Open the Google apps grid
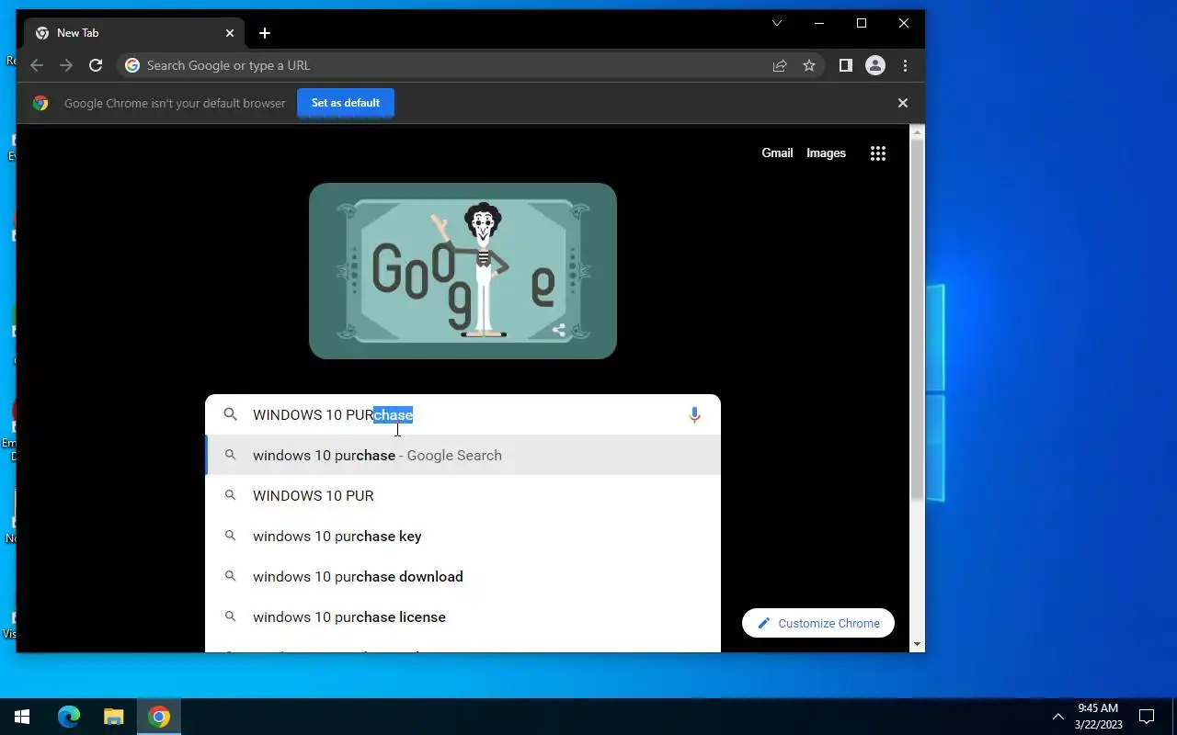 [878, 153]
